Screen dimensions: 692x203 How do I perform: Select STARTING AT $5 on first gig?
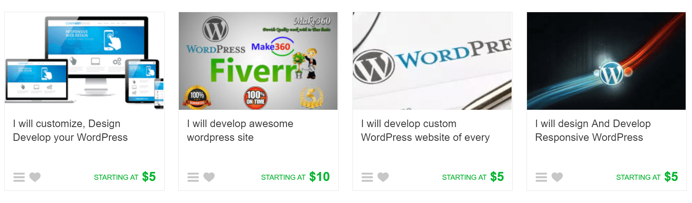click(x=125, y=177)
